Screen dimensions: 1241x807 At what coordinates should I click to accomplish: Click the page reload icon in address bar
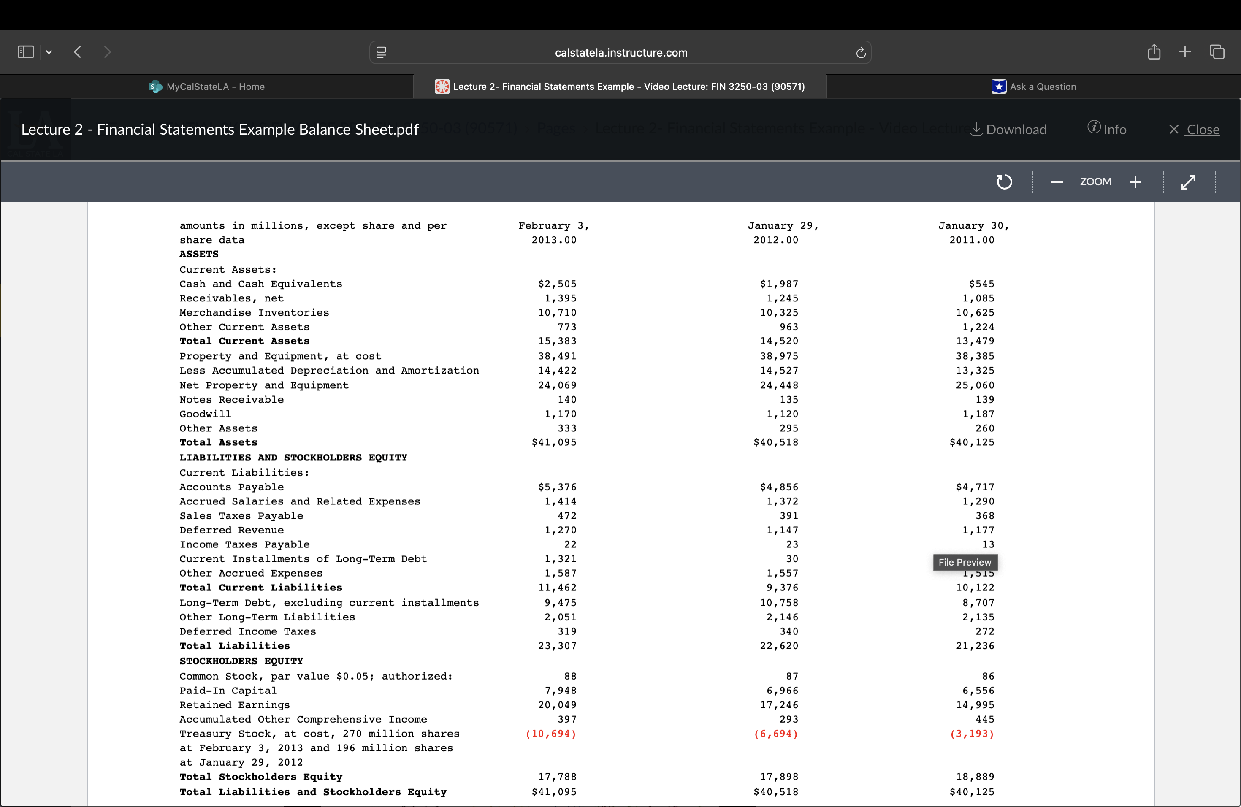(860, 53)
